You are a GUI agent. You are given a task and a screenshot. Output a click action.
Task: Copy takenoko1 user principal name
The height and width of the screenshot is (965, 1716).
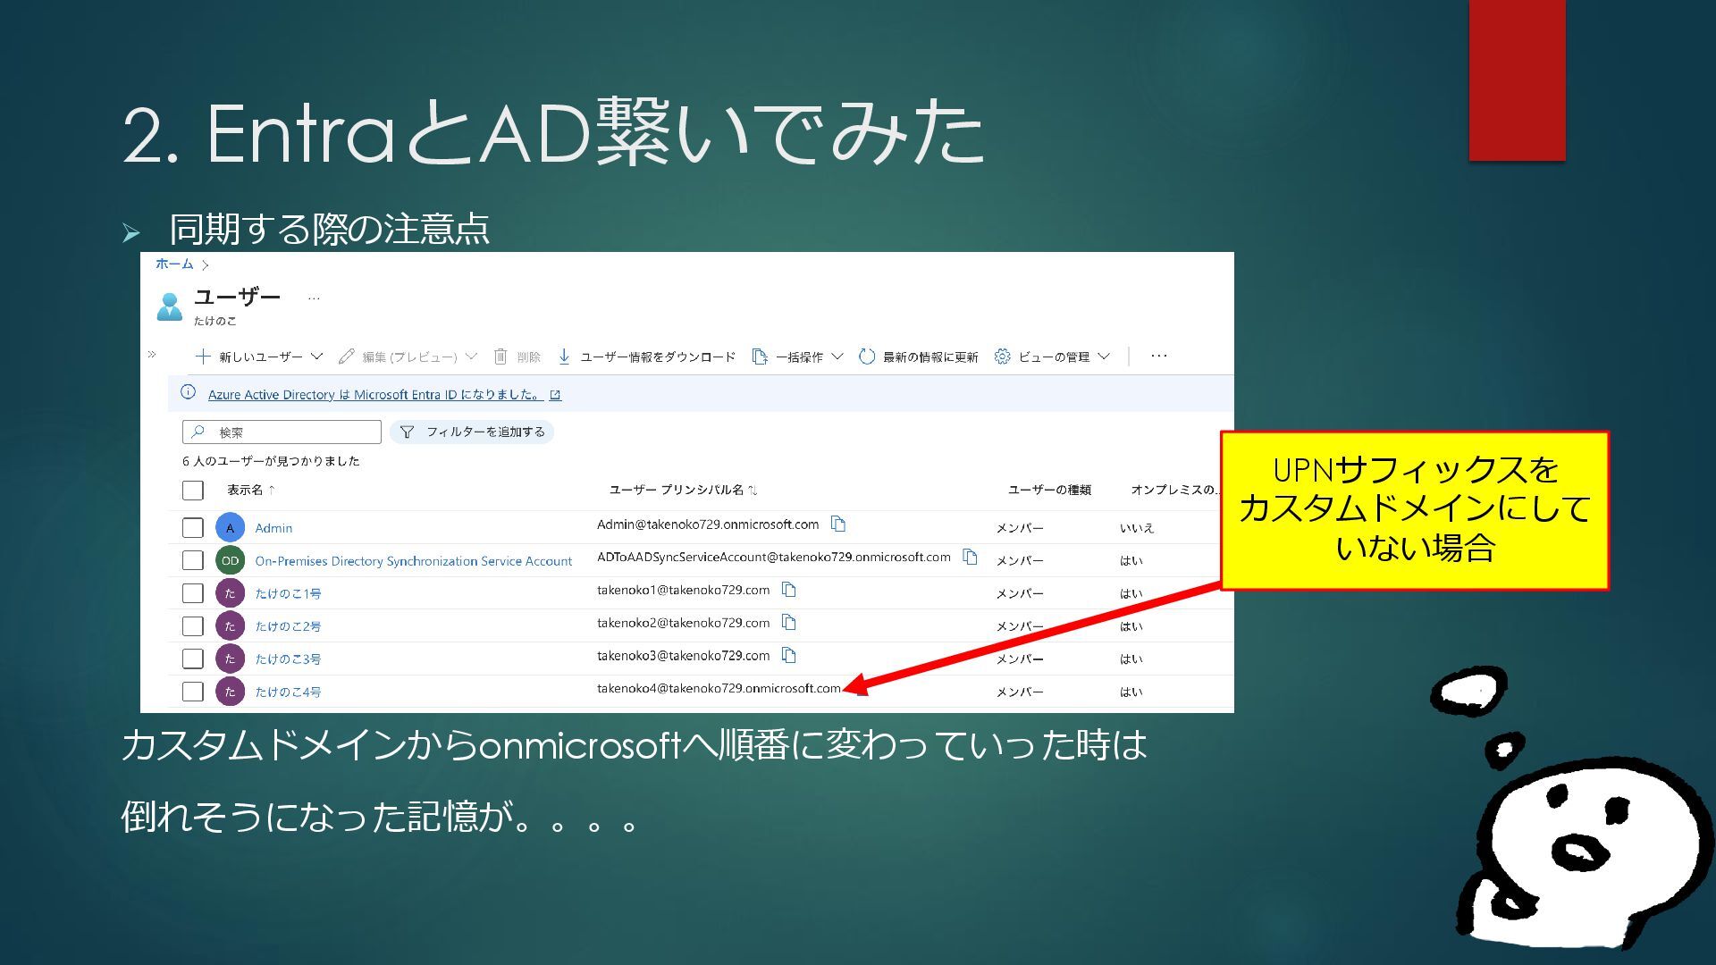pos(788,590)
